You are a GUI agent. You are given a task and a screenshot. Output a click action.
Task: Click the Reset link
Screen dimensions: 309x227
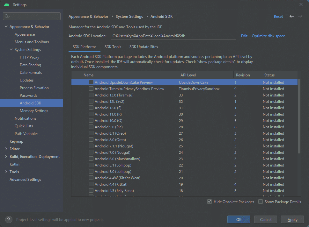coord(278,17)
